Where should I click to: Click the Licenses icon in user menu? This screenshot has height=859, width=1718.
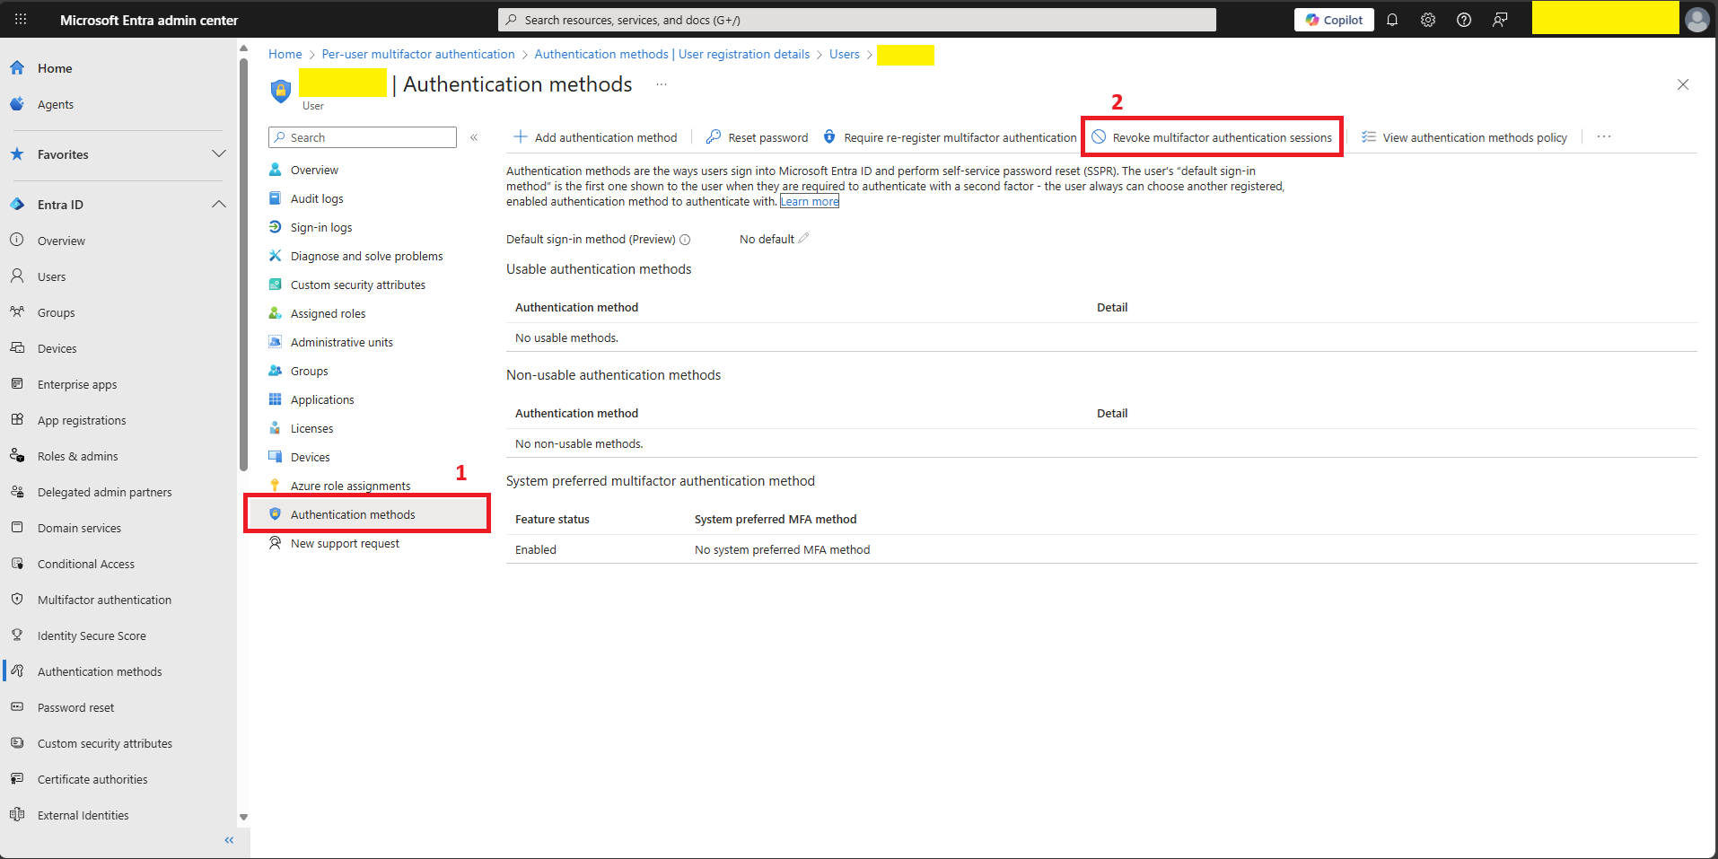276,428
